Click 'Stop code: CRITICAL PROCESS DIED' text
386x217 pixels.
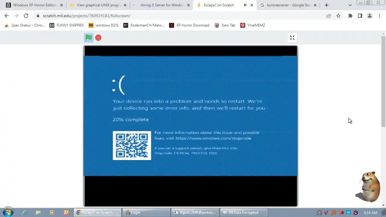coord(186,153)
